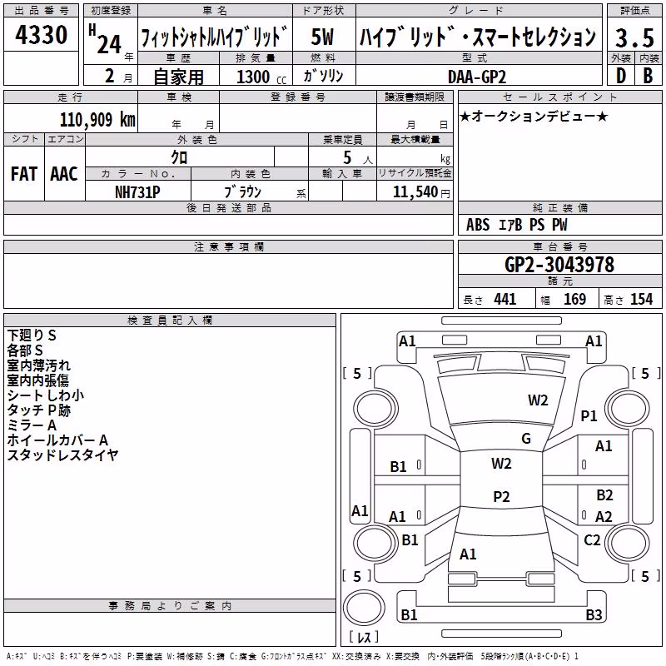
Task: Select the mileage 110,909 km
Action: pyautogui.click(x=97, y=120)
